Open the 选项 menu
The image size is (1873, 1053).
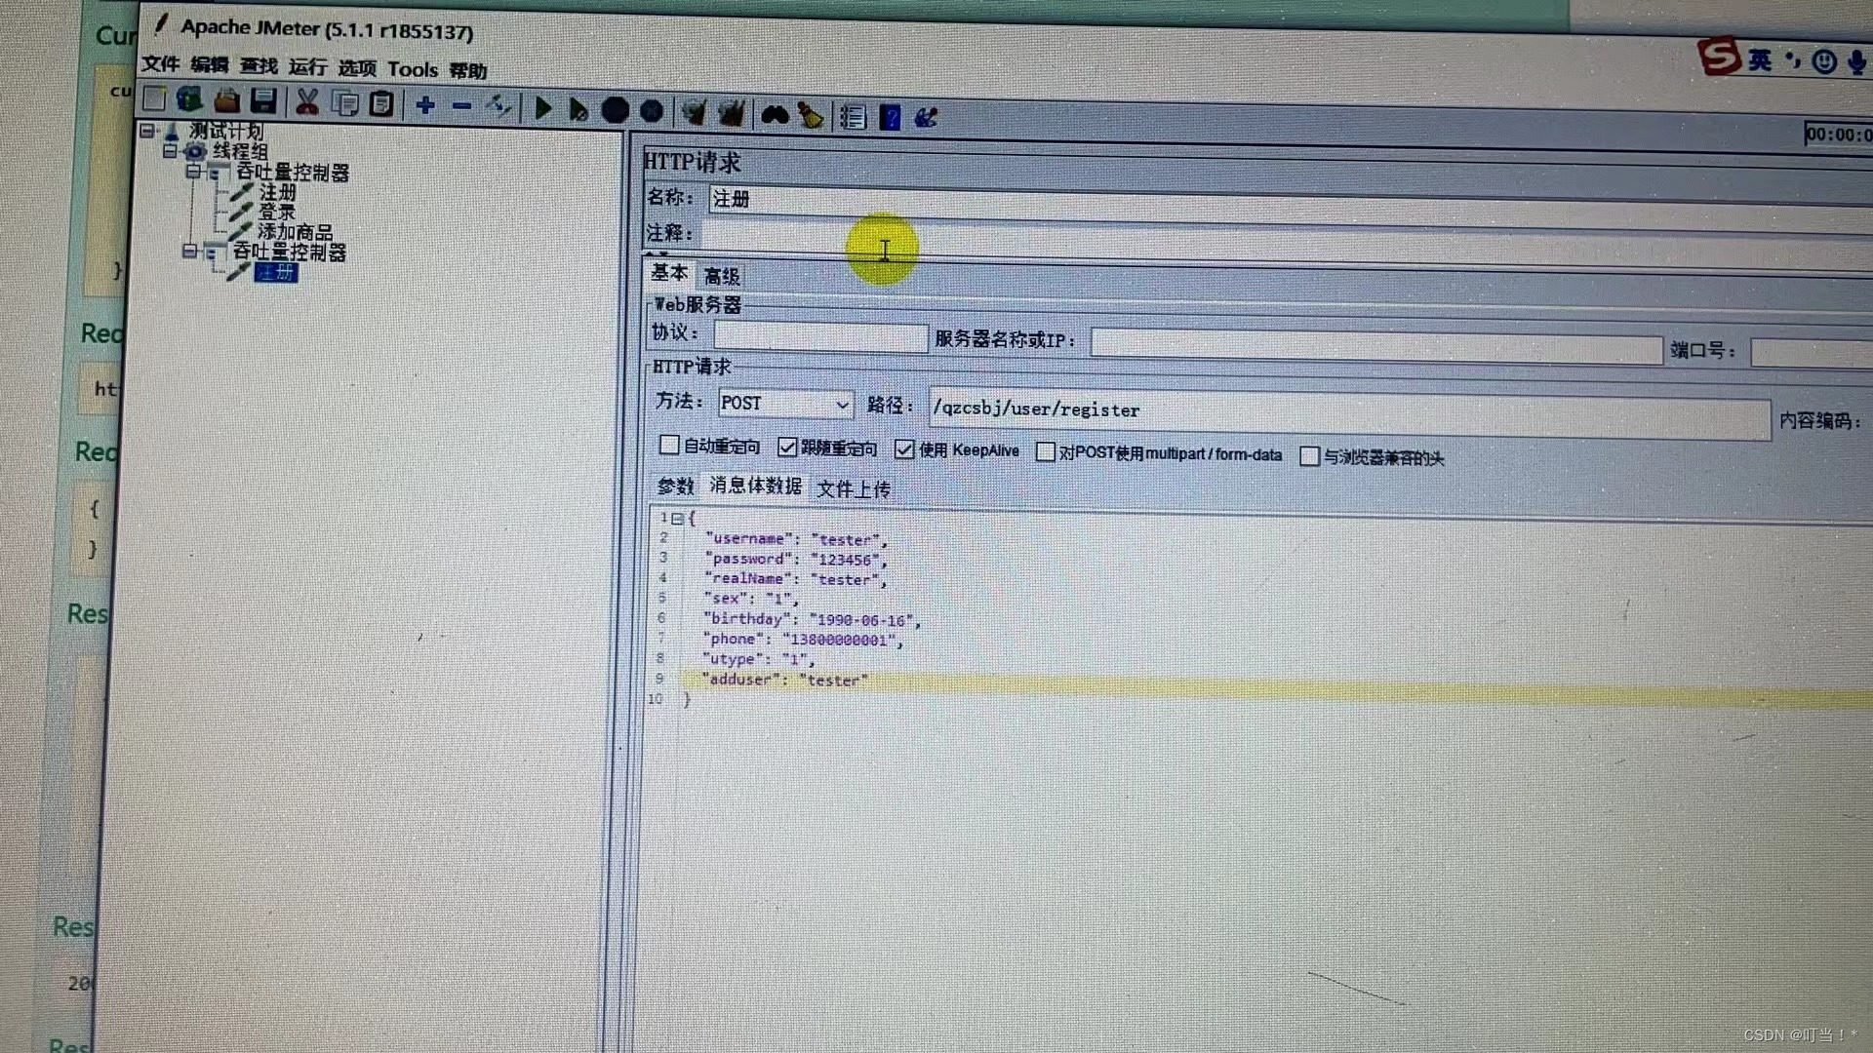357,67
